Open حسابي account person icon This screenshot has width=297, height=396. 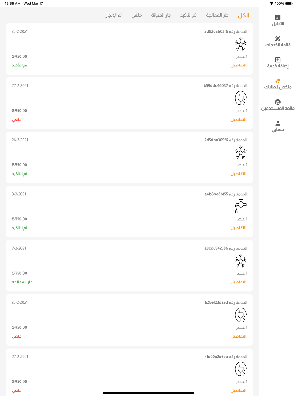tap(278, 123)
